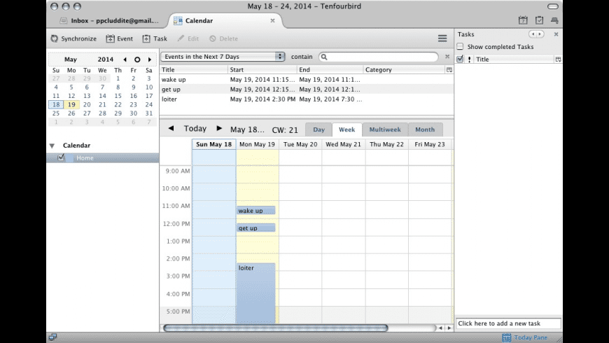Click Wed May 21 day header
The width and height of the screenshot is (609, 343).
point(343,144)
